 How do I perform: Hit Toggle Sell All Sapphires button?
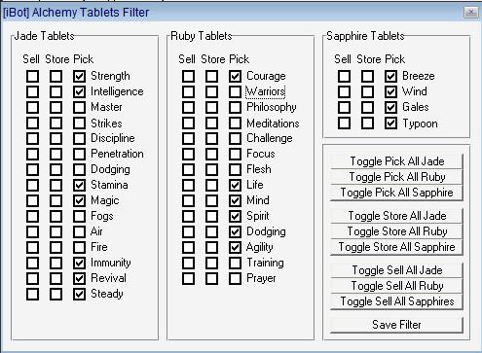396,301
